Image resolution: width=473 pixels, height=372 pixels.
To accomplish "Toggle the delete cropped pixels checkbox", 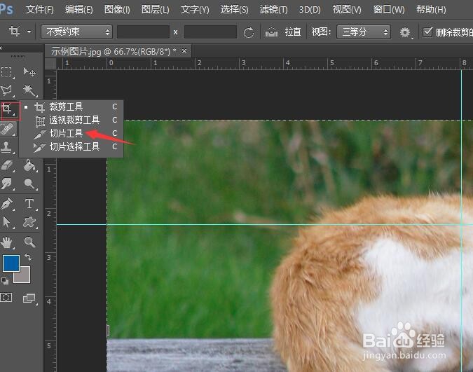I will click(427, 32).
